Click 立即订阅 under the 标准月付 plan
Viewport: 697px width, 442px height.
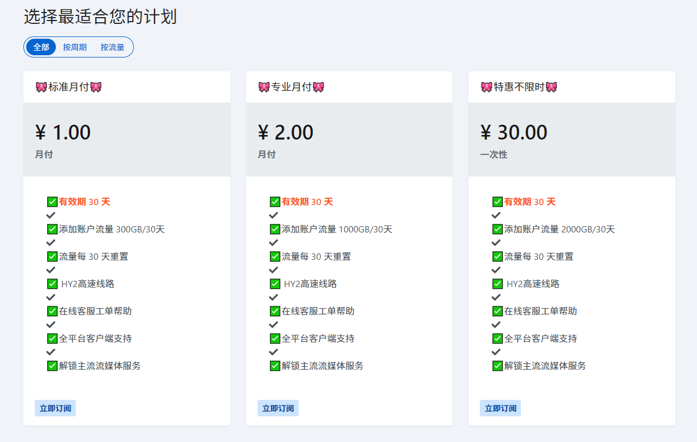click(x=55, y=408)
